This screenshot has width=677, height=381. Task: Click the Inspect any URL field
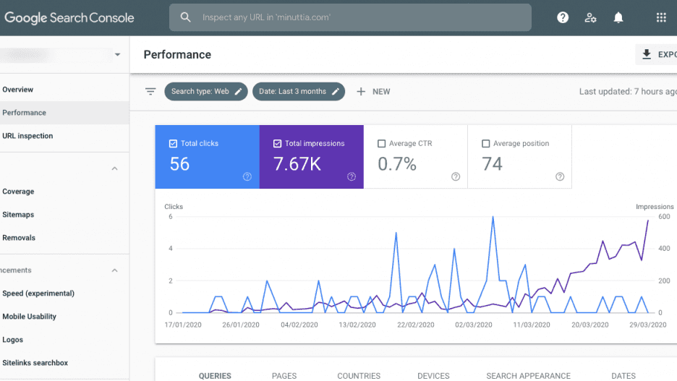click(x=350, y=17)
